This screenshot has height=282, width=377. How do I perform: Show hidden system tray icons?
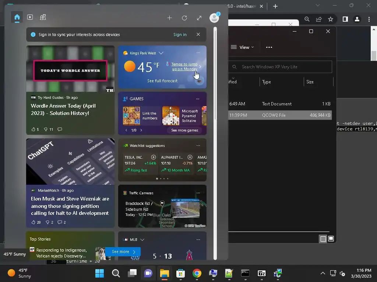coord(323,273)
